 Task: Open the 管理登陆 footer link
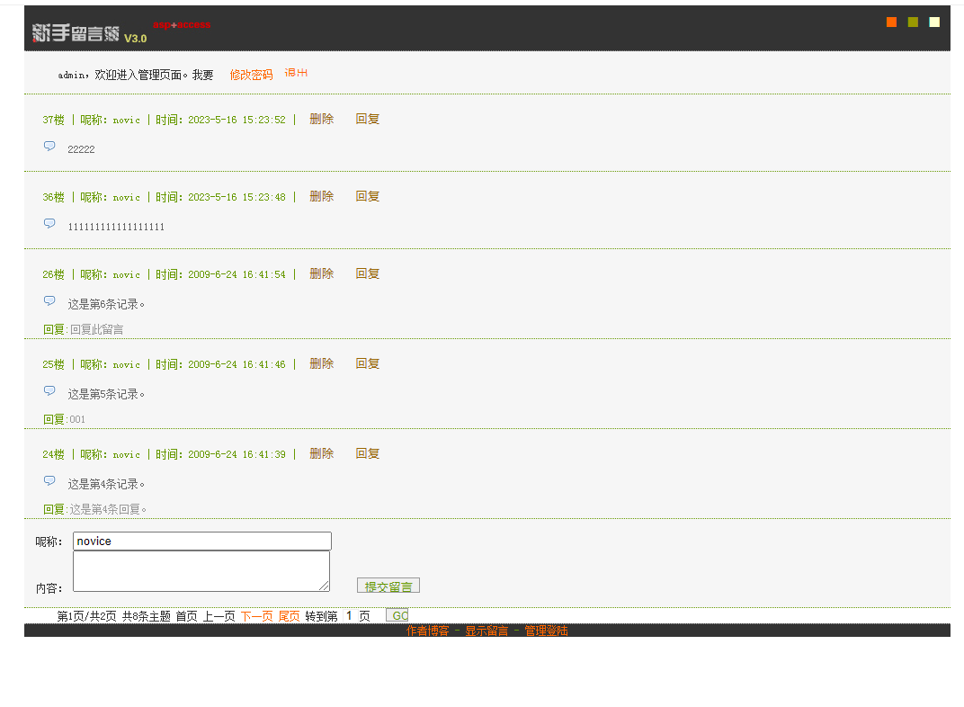click(x=546, y=631)
